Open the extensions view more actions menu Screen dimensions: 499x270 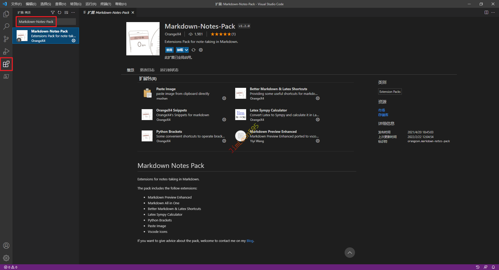73,12
